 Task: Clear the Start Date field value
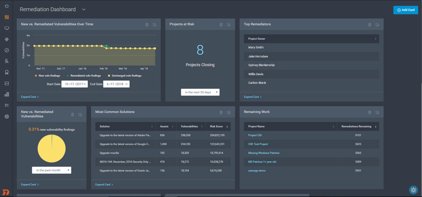tap(85, 84)
